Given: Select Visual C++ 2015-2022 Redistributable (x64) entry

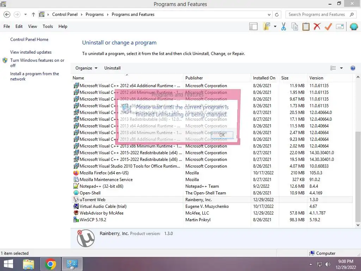Looking at the screenshot, I should tap(212, 153).
